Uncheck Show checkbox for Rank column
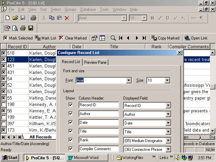216x162 pixels. (x=71, y=140)
